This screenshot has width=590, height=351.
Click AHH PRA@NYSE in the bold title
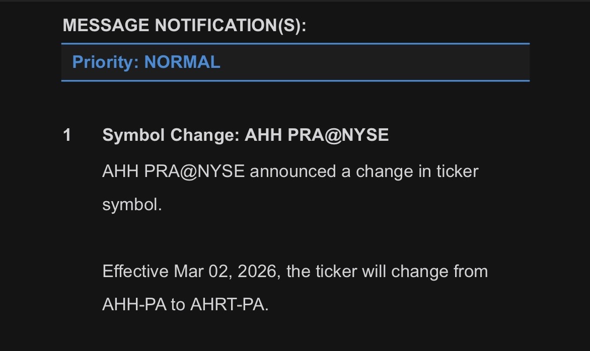pos(317,135)
